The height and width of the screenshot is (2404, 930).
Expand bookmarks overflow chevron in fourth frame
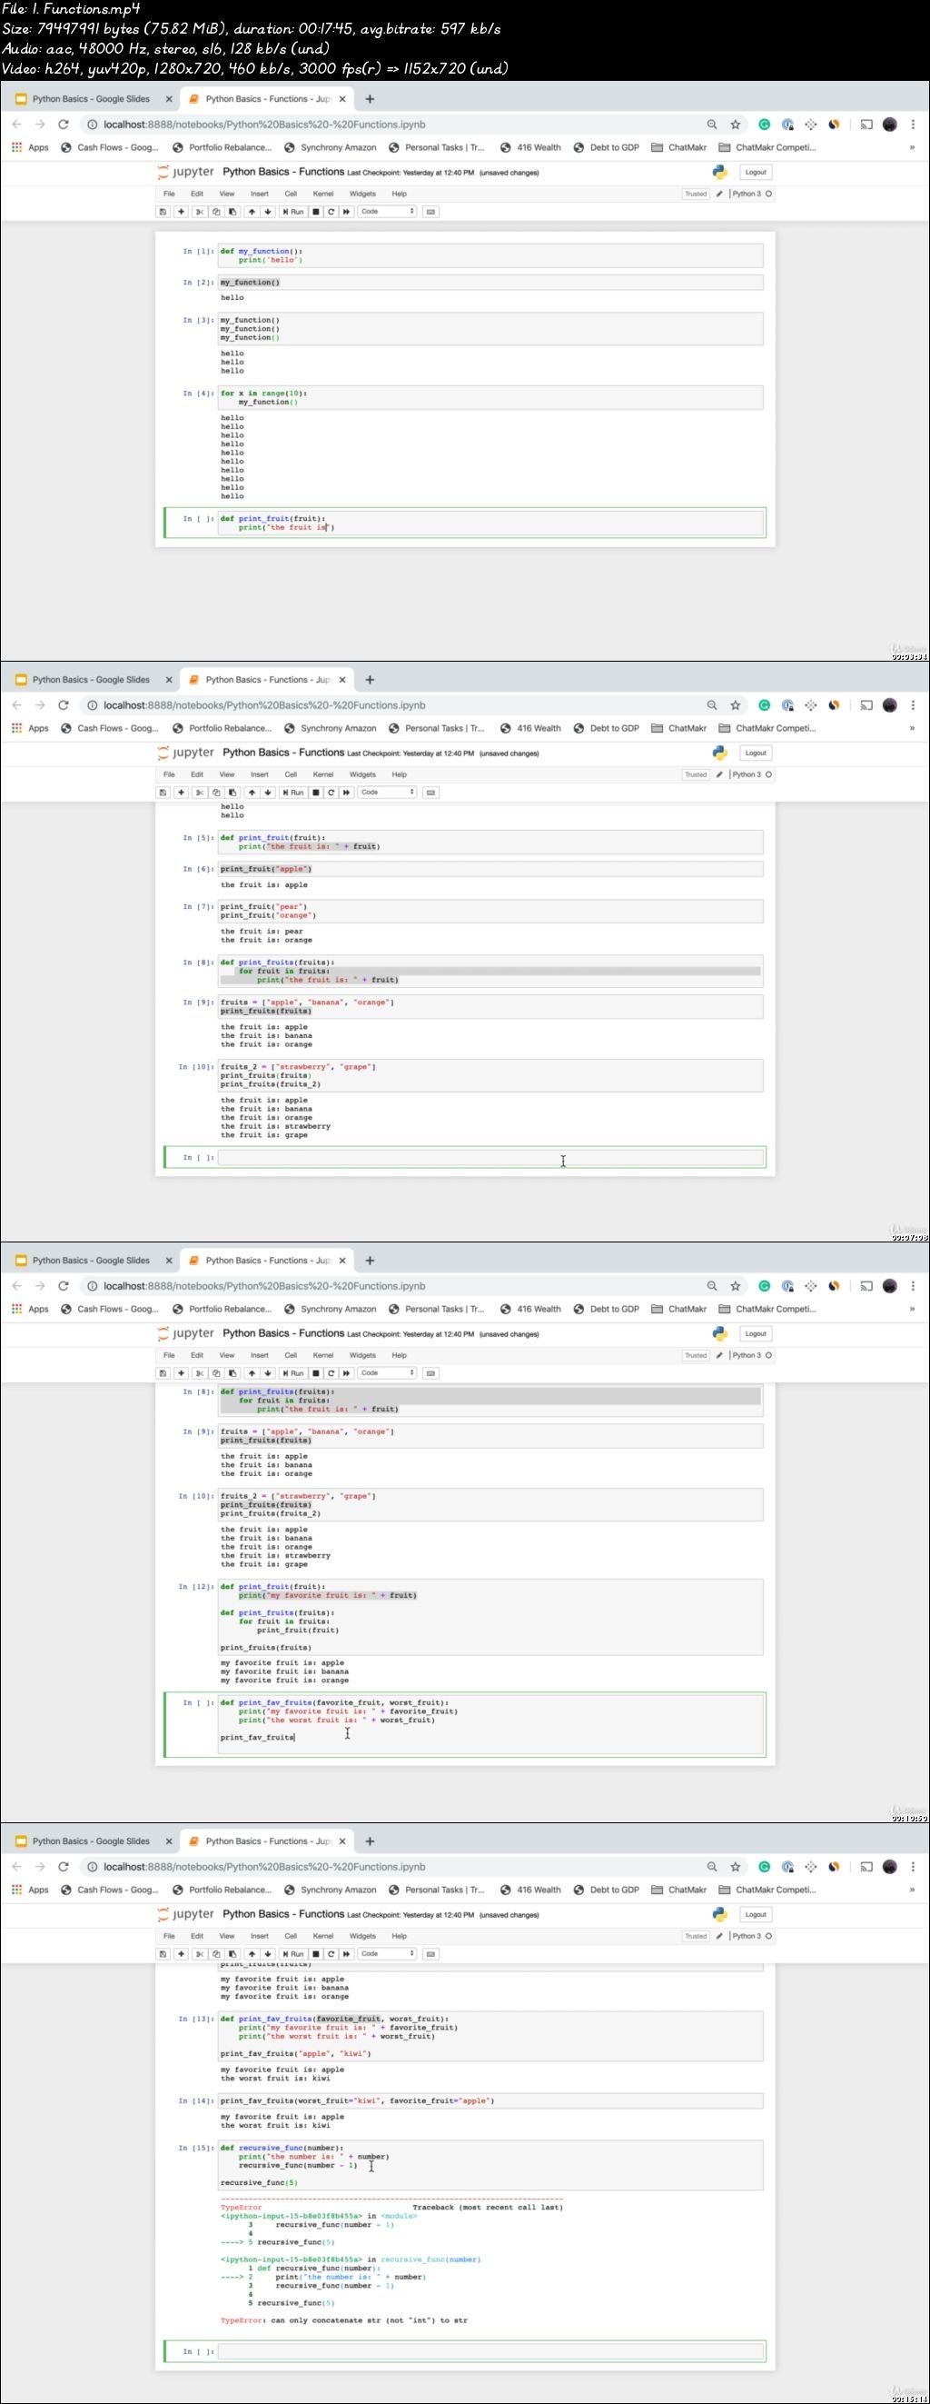(x=912, y=1890)
